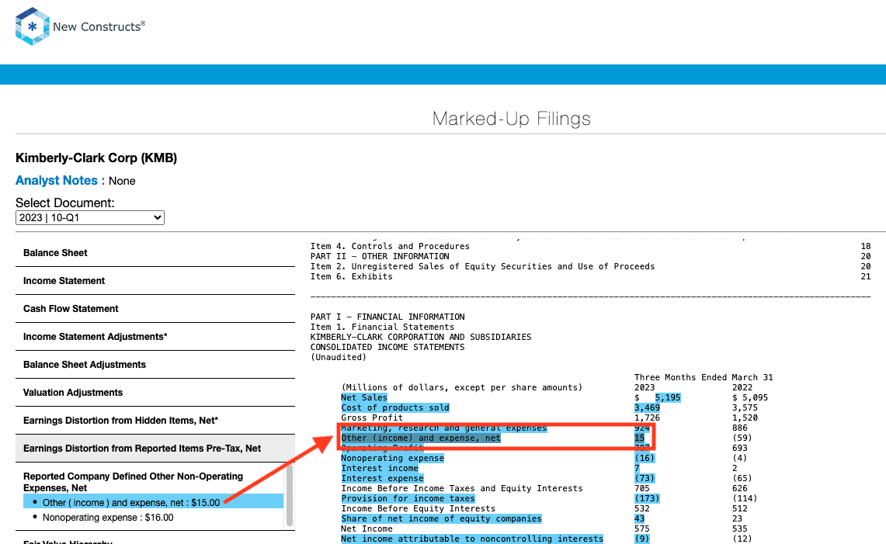
Task: Open the Select Document dropdown showing 2023 | 10-Q1
Action: point(90,218)
